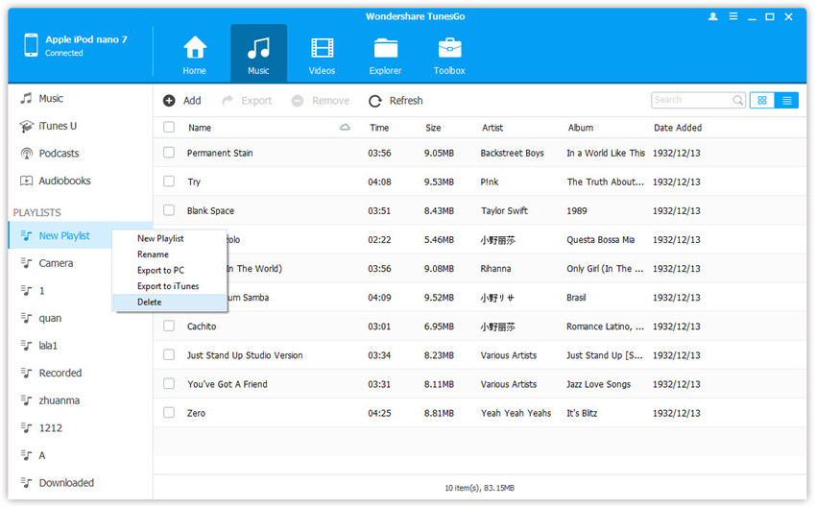Viewport: 816px width, 508px height.
Task: Sort songs by Name column header
Action: [x=200, y=128]
